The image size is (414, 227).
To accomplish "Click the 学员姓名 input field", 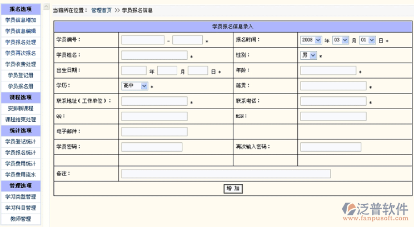I will (154, 55).
